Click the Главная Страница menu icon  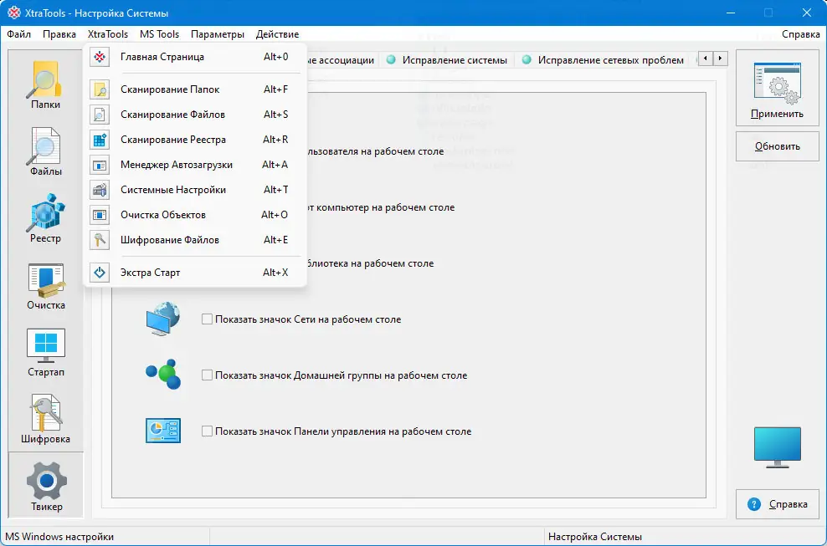coord(100,57)
